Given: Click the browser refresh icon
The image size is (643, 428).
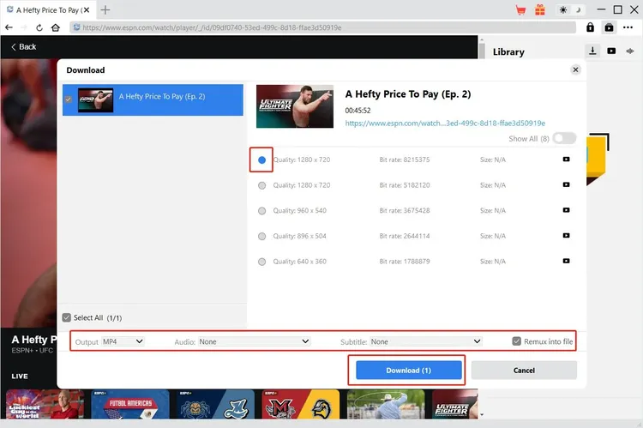Looking at the screenshot, I should point(38,27).
